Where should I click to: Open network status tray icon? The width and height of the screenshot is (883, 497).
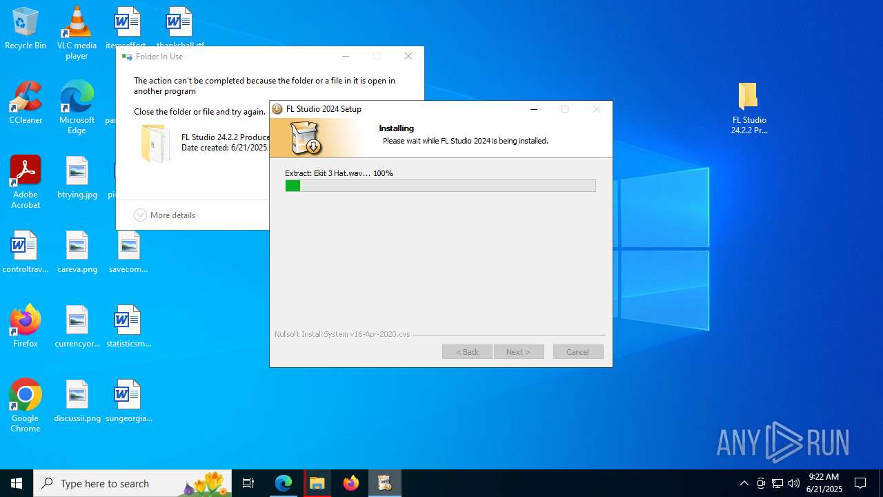(777, 483)
